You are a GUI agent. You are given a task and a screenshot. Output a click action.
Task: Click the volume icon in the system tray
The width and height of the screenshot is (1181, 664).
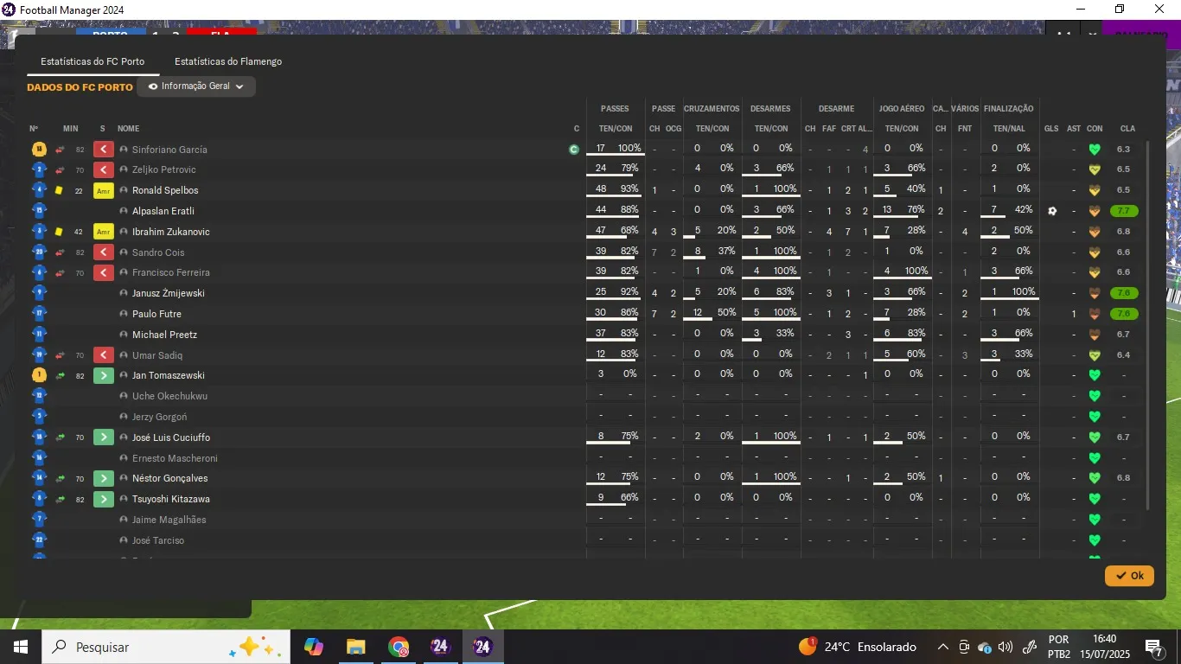[1005, 647]
